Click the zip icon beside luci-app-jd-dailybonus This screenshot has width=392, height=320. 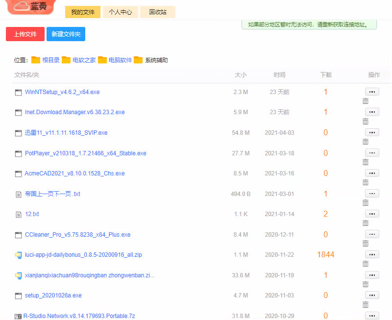coord(18,255)
